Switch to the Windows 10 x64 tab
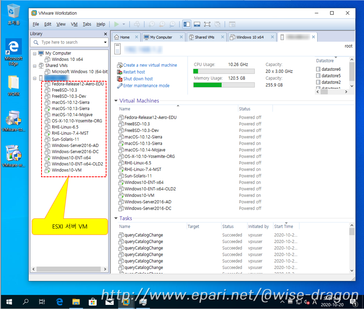Image resolution: width=364 pixels, height=309 pixels. [250, 37]
